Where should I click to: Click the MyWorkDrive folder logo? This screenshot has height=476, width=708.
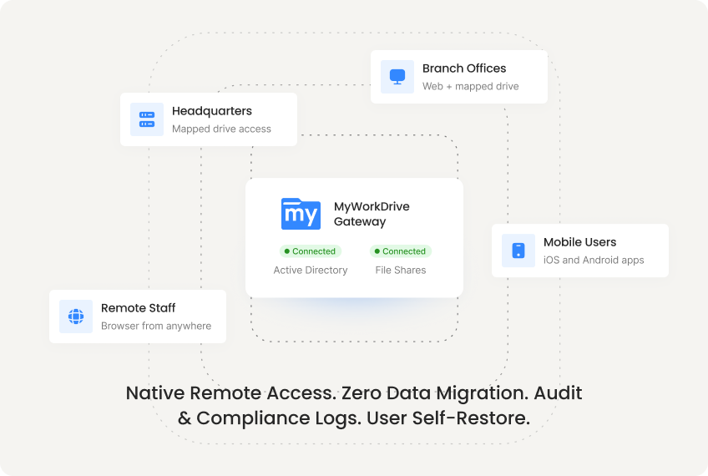[x=301, y=214]
